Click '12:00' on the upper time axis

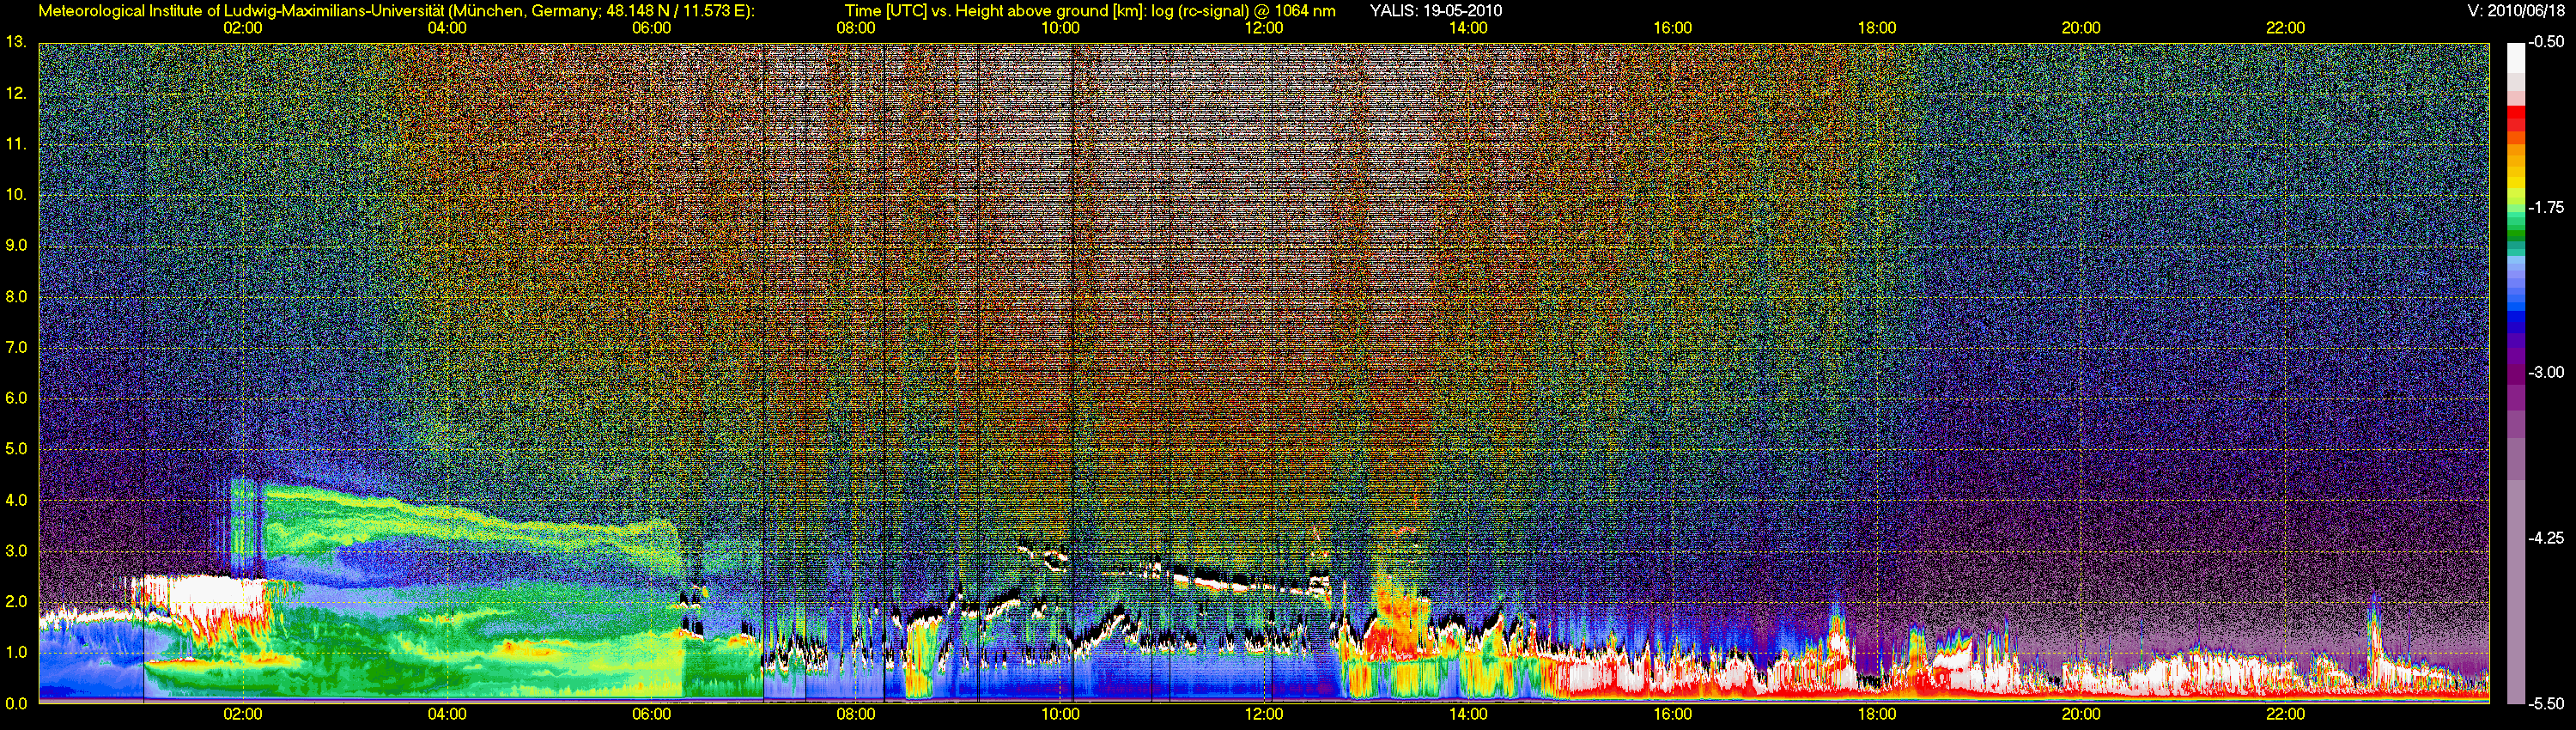click(1264, 28)
